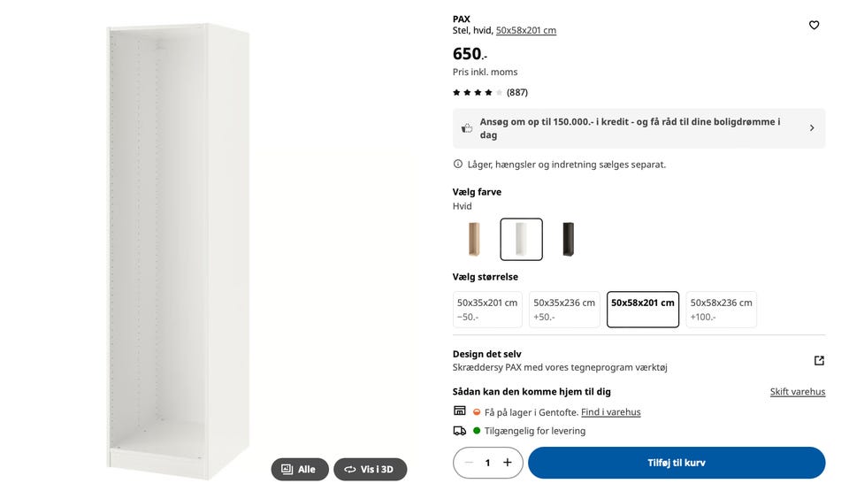Choose the selected 50x58x201 cm size
Image resolution: width=849 pixels, height=491 pixels.
(x=643, y=310)
